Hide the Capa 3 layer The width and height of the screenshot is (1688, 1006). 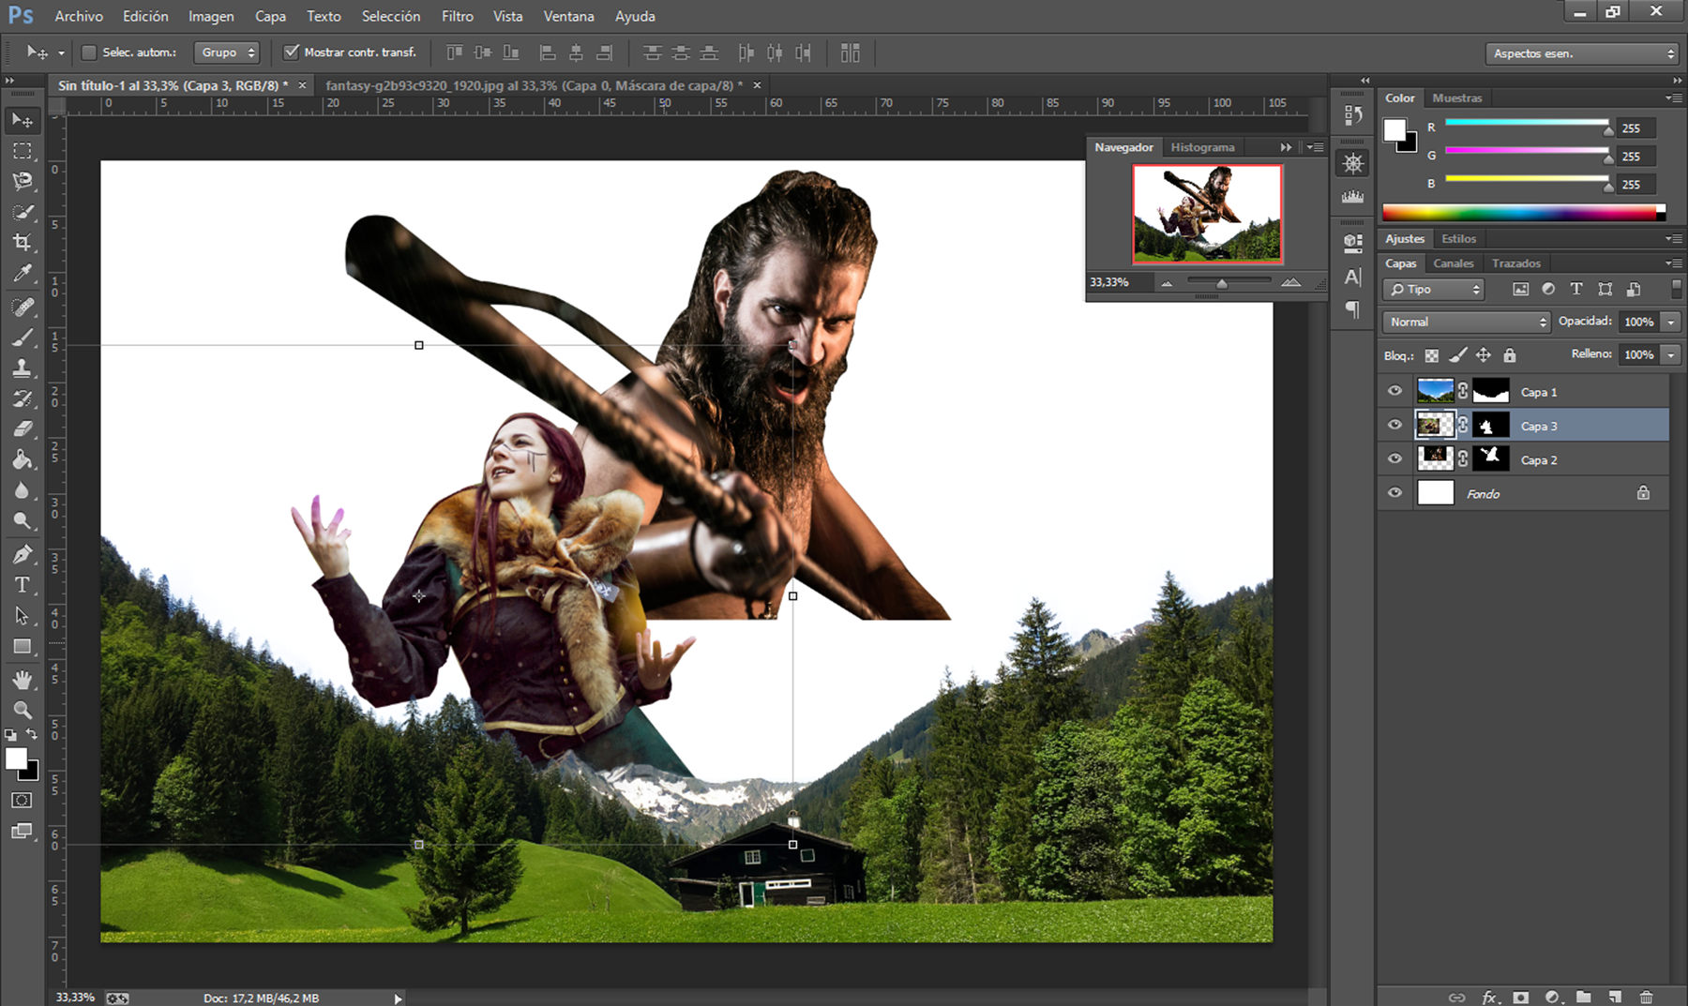(x=1394, y=425)
